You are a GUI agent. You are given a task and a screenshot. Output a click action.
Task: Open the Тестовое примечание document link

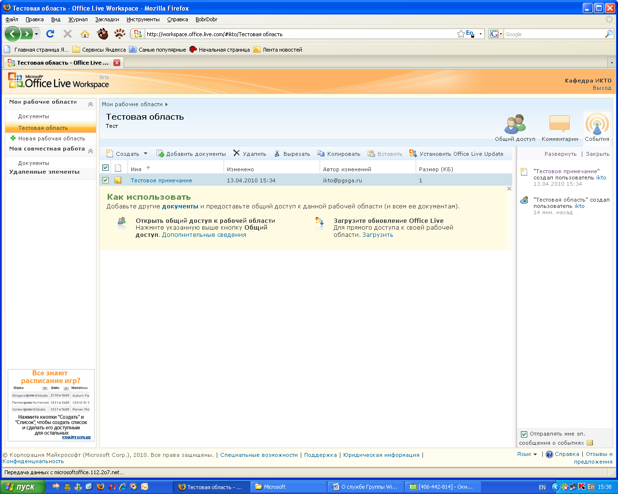tap(161, 180)
